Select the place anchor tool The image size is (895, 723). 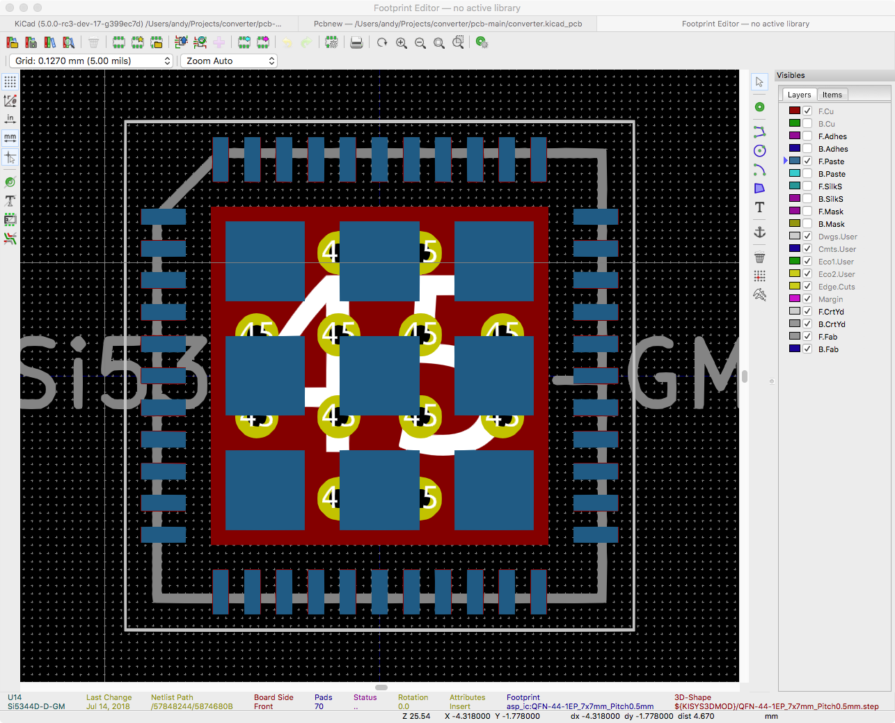click(x=759, y=232)
